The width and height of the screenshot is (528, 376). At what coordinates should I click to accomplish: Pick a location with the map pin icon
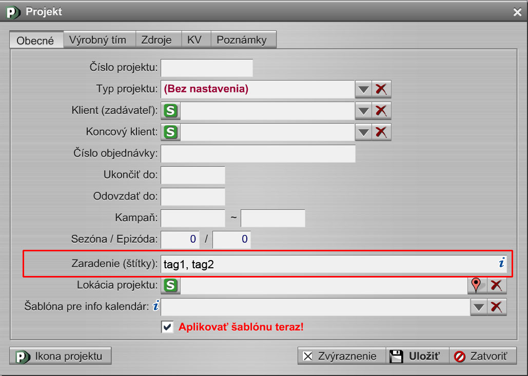coord(475,286)
